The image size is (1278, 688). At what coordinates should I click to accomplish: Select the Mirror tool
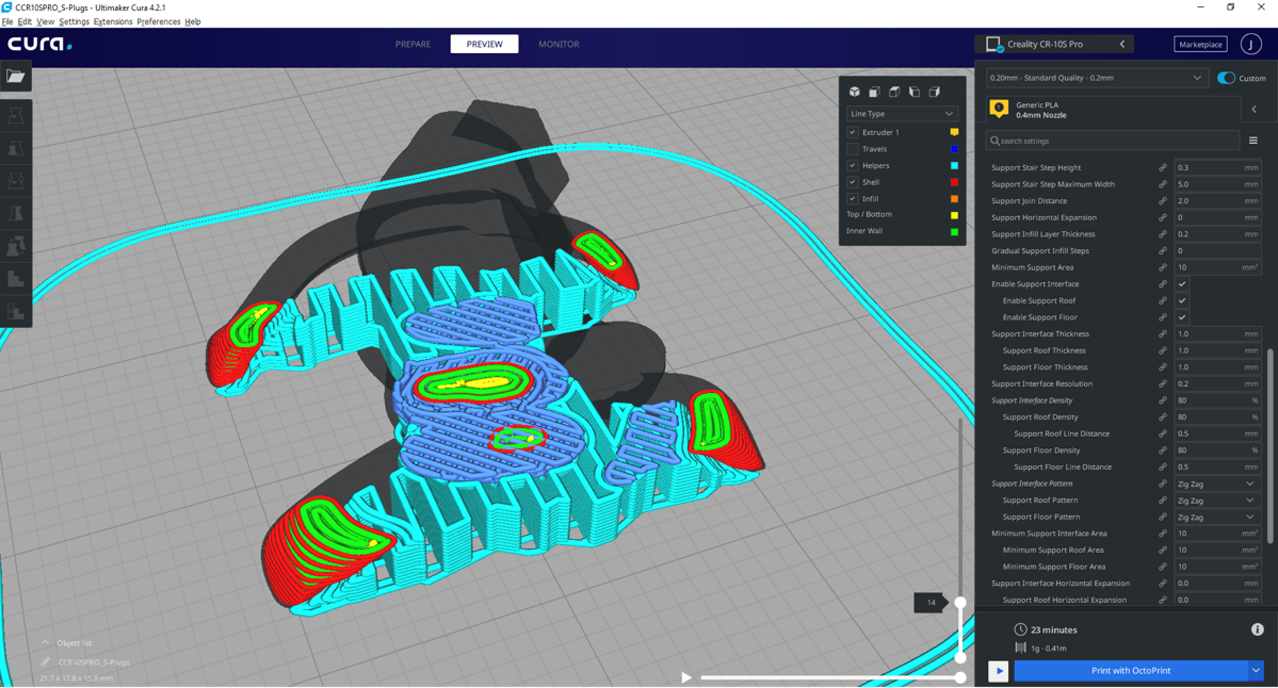pos(16,212)
